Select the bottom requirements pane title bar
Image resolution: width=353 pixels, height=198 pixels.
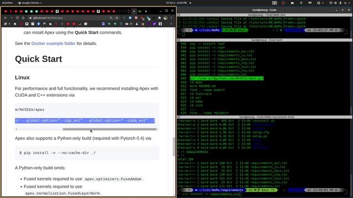(x=265, y=117)
